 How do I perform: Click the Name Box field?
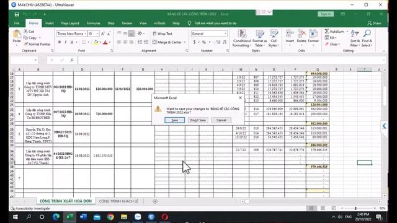tap(24, 60)
